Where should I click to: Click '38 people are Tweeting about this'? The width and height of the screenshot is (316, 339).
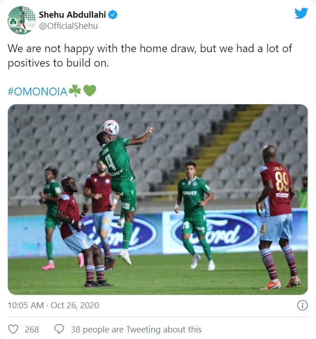(x=136, y=330)
